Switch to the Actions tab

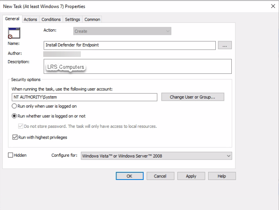(30, 19)
